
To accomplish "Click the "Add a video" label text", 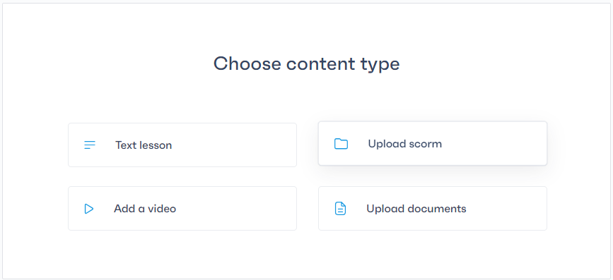I will point(145,209).
